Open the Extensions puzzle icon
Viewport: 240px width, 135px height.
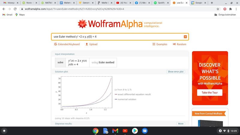[230, 9]
